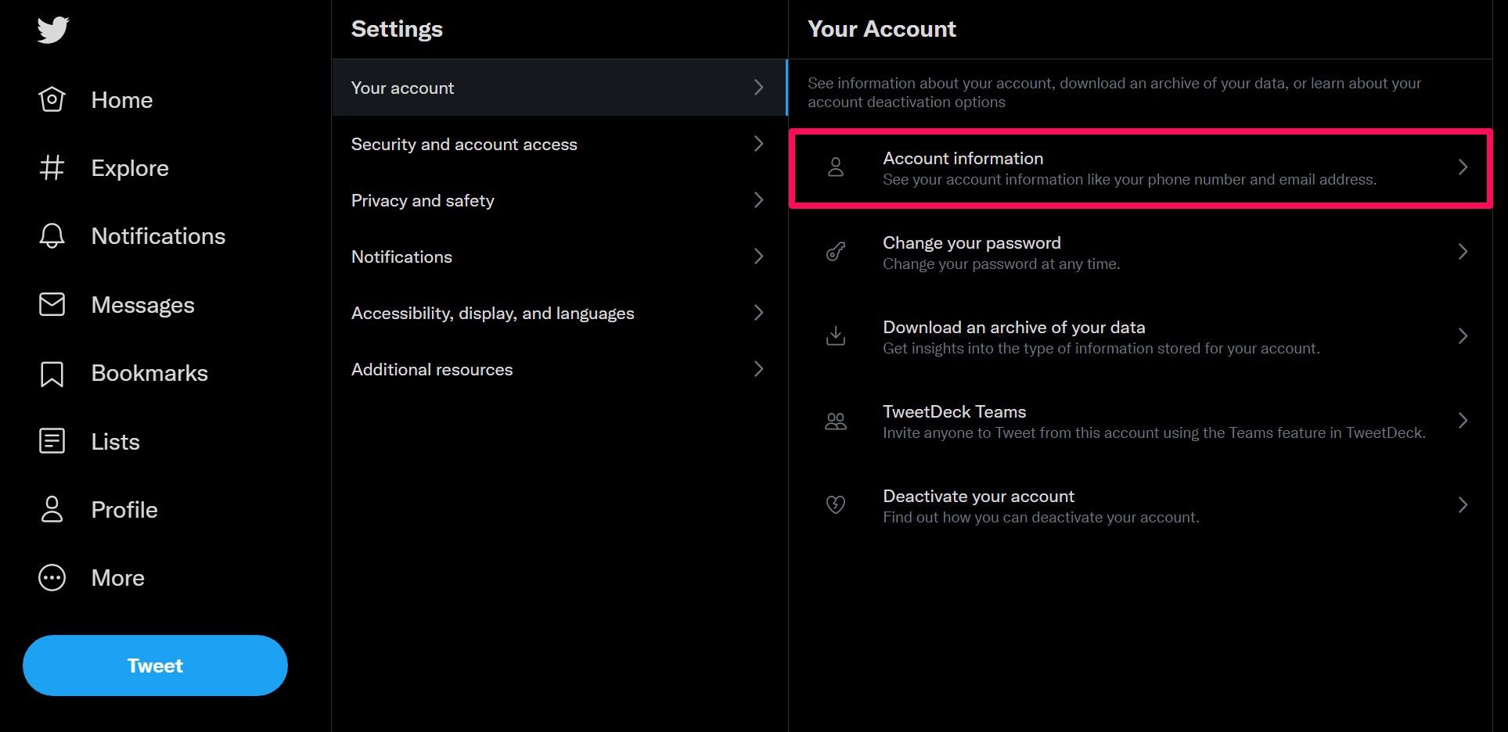Open Accessibility, display, and languages settings
Viewport: 1508px width, 732px height.
click(492, 313)
